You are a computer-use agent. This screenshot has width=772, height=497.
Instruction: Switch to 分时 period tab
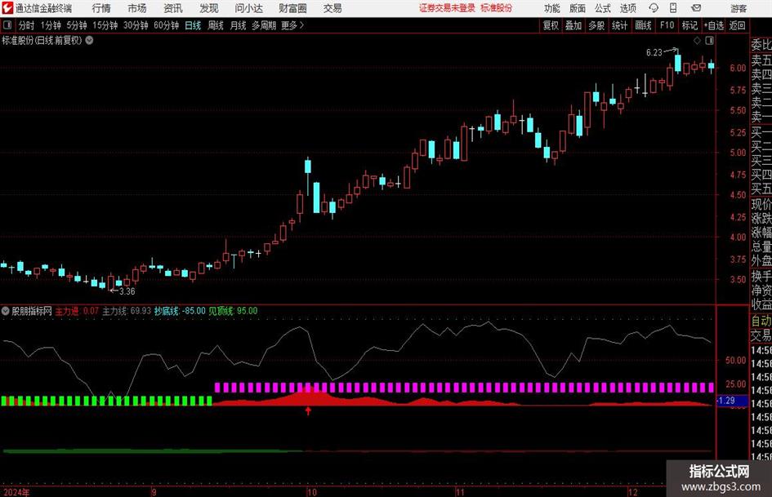tap(26, 25)
